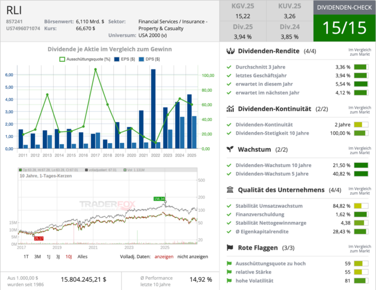This screenshot has width=376, height=290.
Task: Toggle Ausschüttungsquote [%] legend entry
Action: (84, 59)
